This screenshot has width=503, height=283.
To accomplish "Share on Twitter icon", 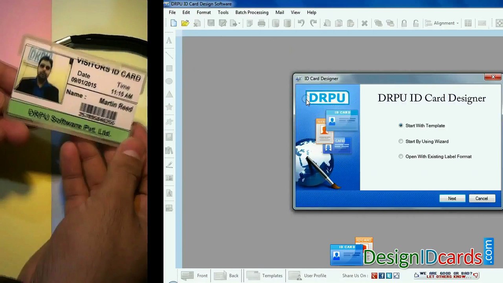I will [389, 276].
